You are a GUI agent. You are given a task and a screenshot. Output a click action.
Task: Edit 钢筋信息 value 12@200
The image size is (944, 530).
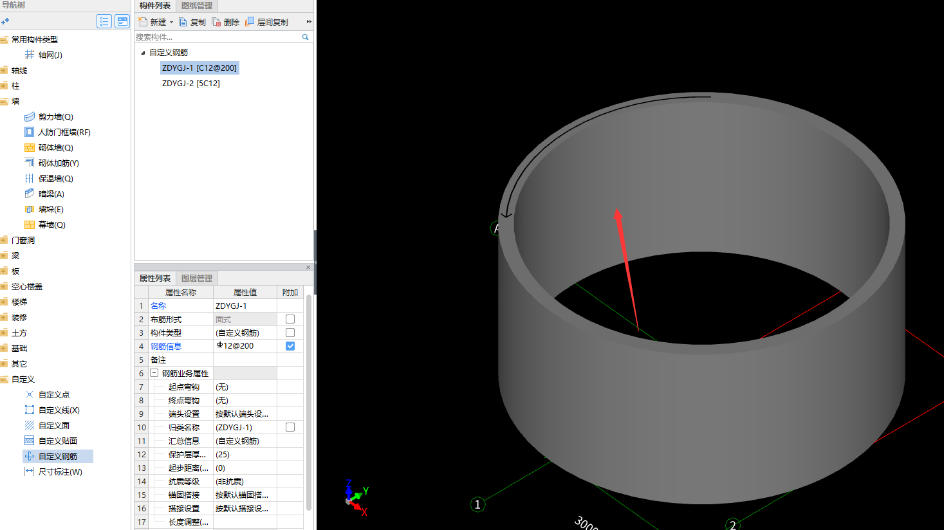245,346
